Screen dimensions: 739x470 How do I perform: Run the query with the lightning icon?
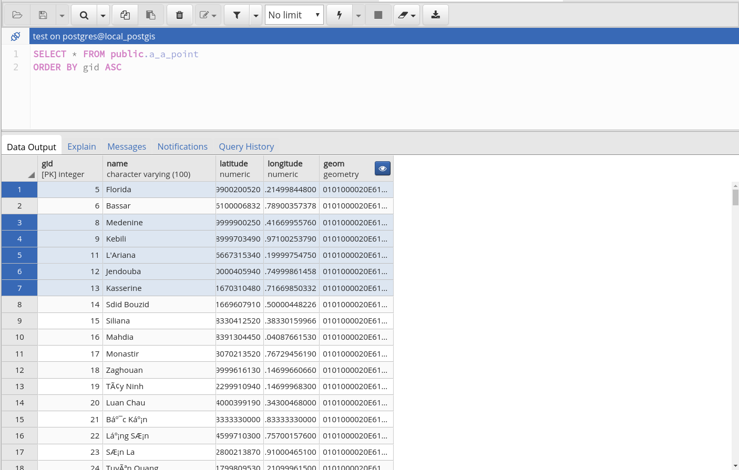[x=340, y=15]
